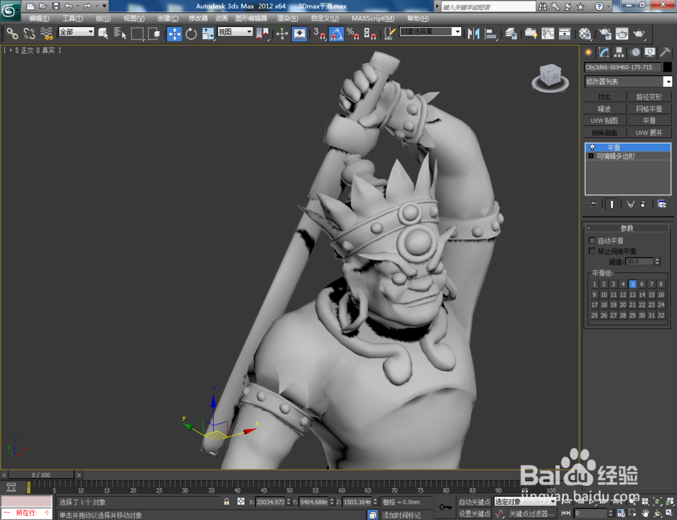Toggle the 平滑 modifier light bulb
677x520 pixels.
coord(592,148)
